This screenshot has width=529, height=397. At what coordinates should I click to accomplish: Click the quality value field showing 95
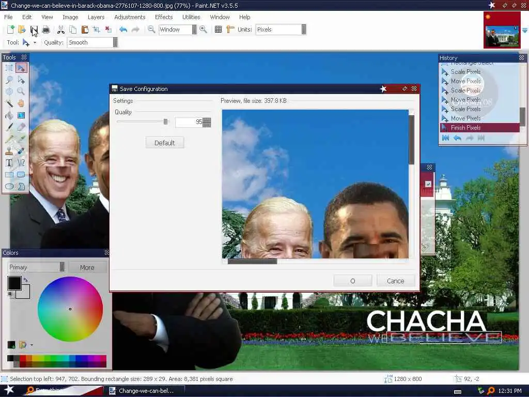point(189,122)
